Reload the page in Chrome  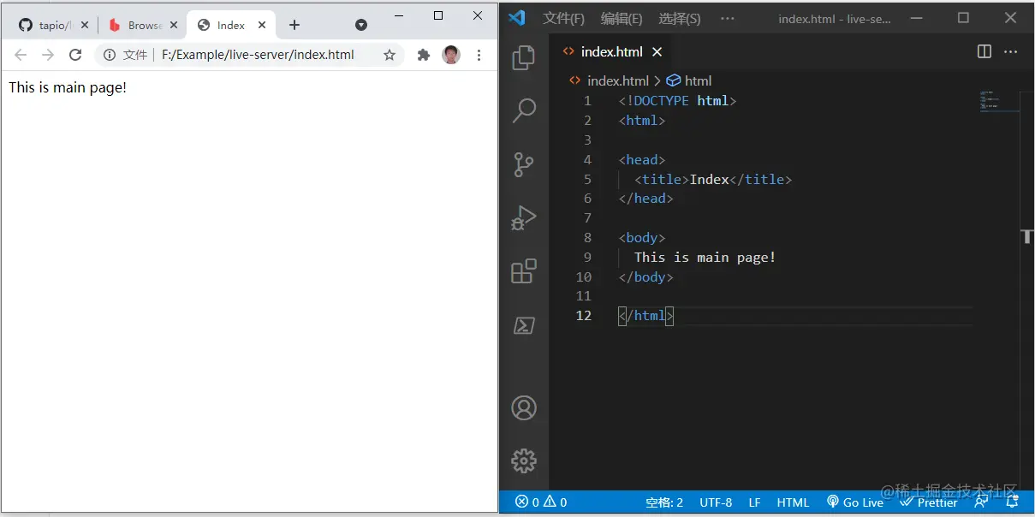75,55
